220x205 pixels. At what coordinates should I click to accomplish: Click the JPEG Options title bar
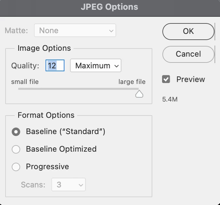[x=109, y=7]
